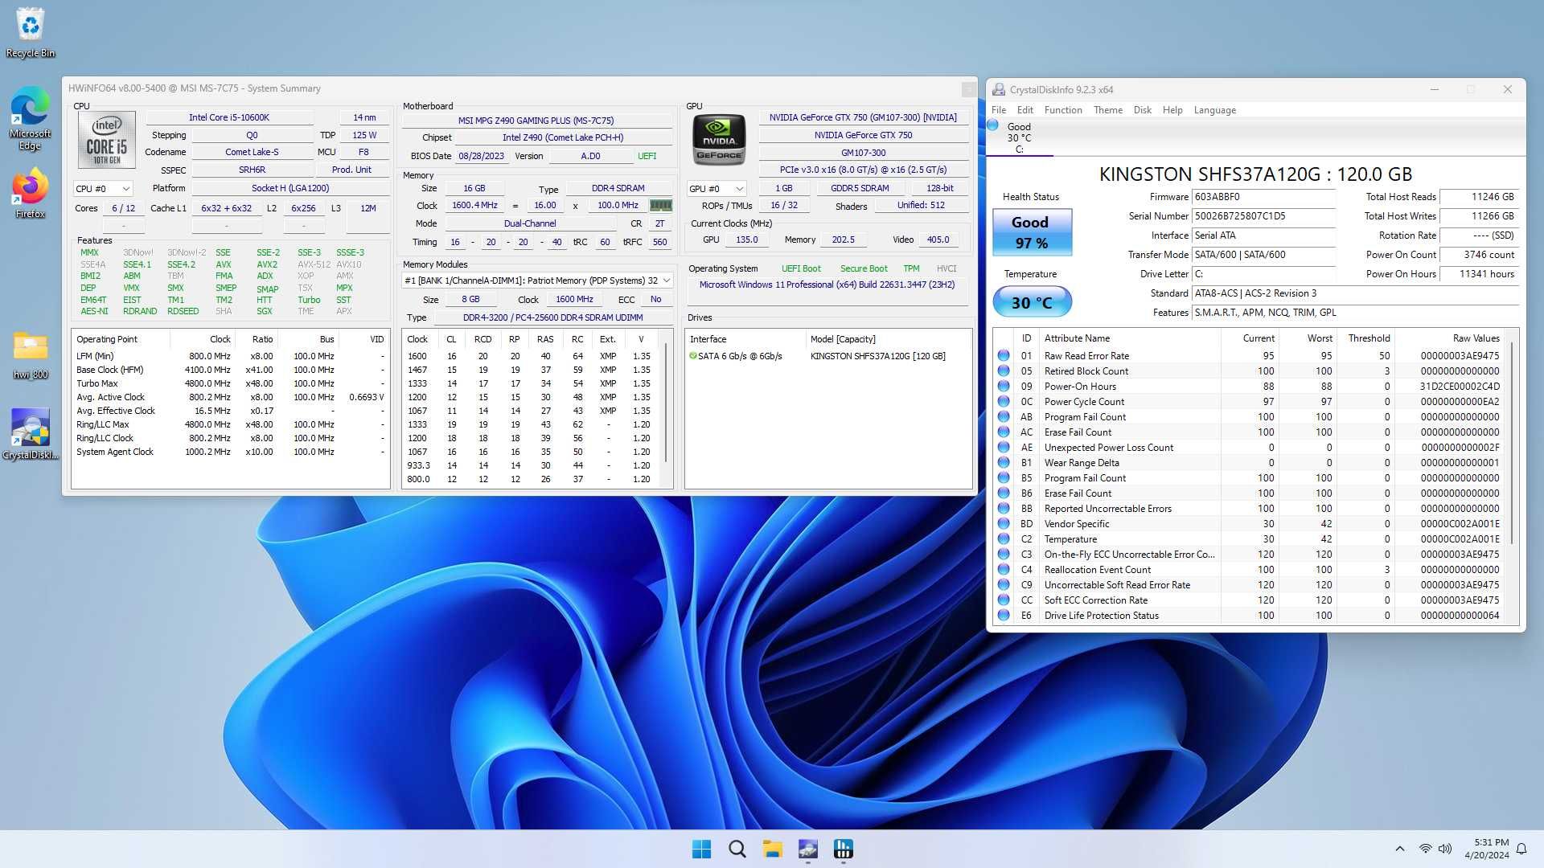1544x868 pixels.
Task: Open the GPU #0 selector dropdown
Action: 717,188
